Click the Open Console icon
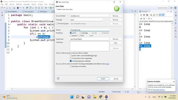Image resolution: width=178 pixels, height=100 pixels. click(149, 19)
